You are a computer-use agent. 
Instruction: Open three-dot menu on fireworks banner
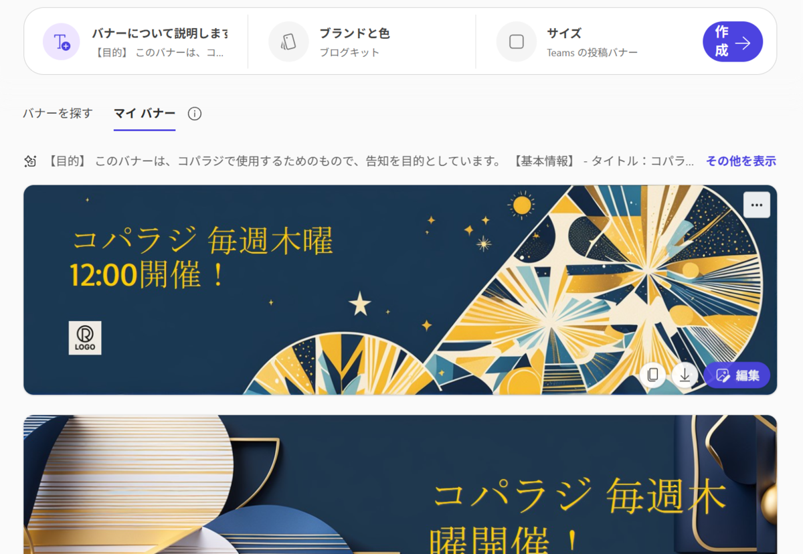tap(757, 205)
